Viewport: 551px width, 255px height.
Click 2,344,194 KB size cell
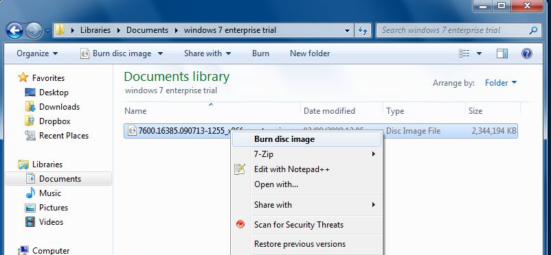click(494, 131)
